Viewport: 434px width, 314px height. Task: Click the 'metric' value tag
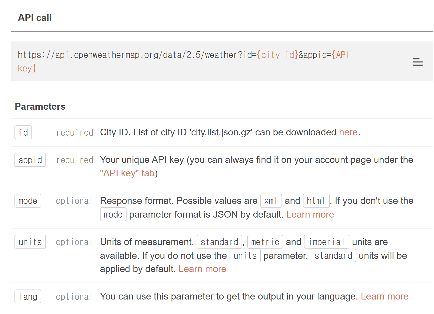coord(265,242)
